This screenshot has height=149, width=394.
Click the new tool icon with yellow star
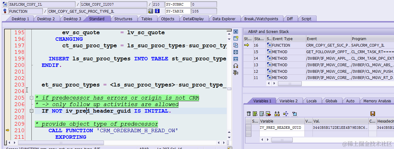pos(236,38)
